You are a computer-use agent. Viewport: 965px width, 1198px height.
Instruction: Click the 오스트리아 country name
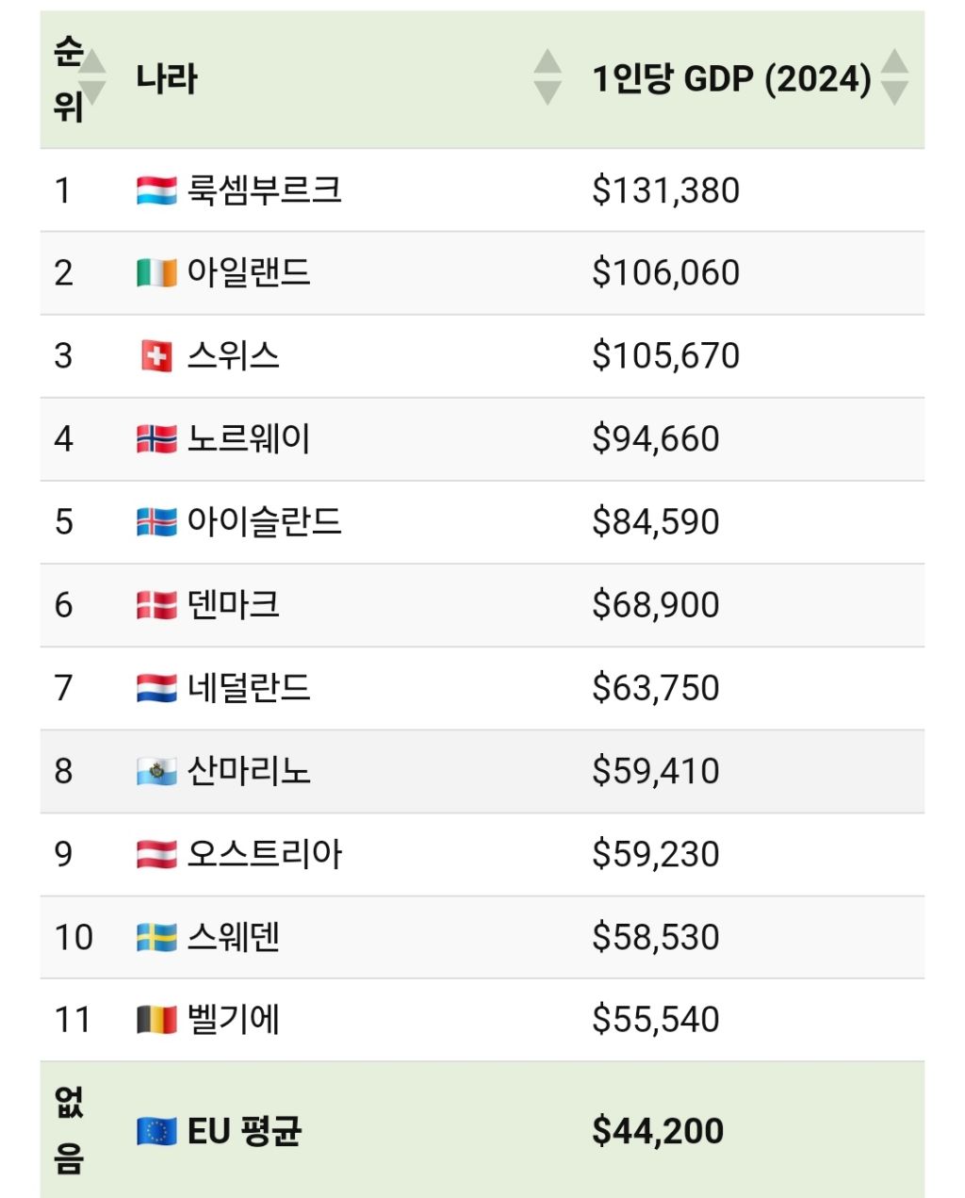[x=264, y=854]
